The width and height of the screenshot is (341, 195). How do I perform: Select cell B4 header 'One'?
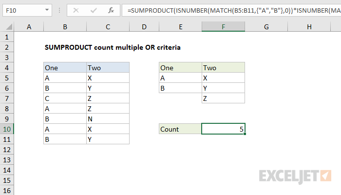[65, 68]
